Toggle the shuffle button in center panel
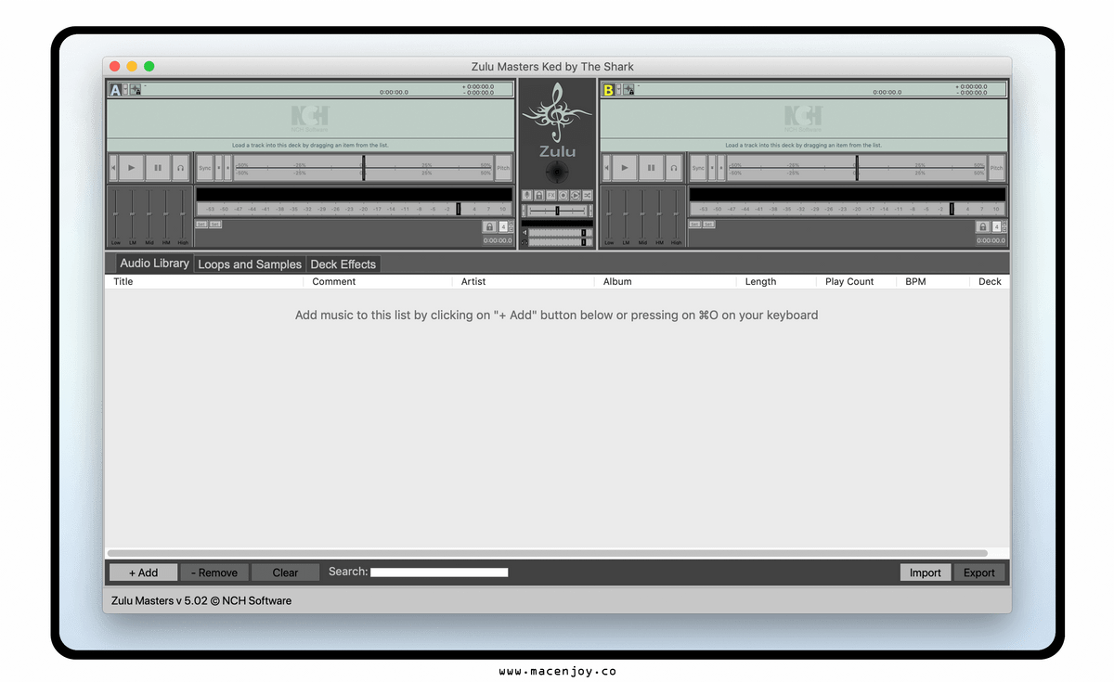 pos(588,195)
